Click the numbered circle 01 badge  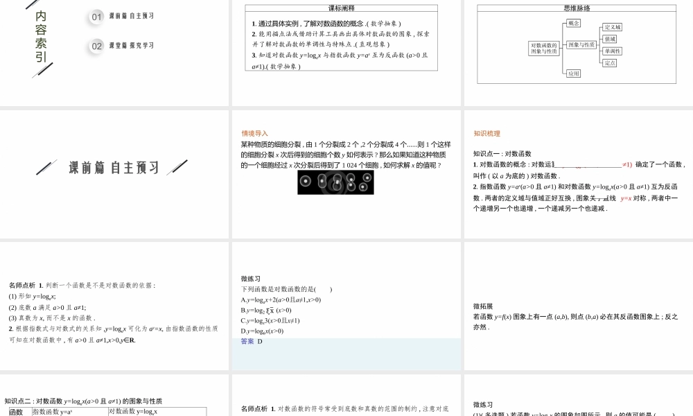[95, 17]
